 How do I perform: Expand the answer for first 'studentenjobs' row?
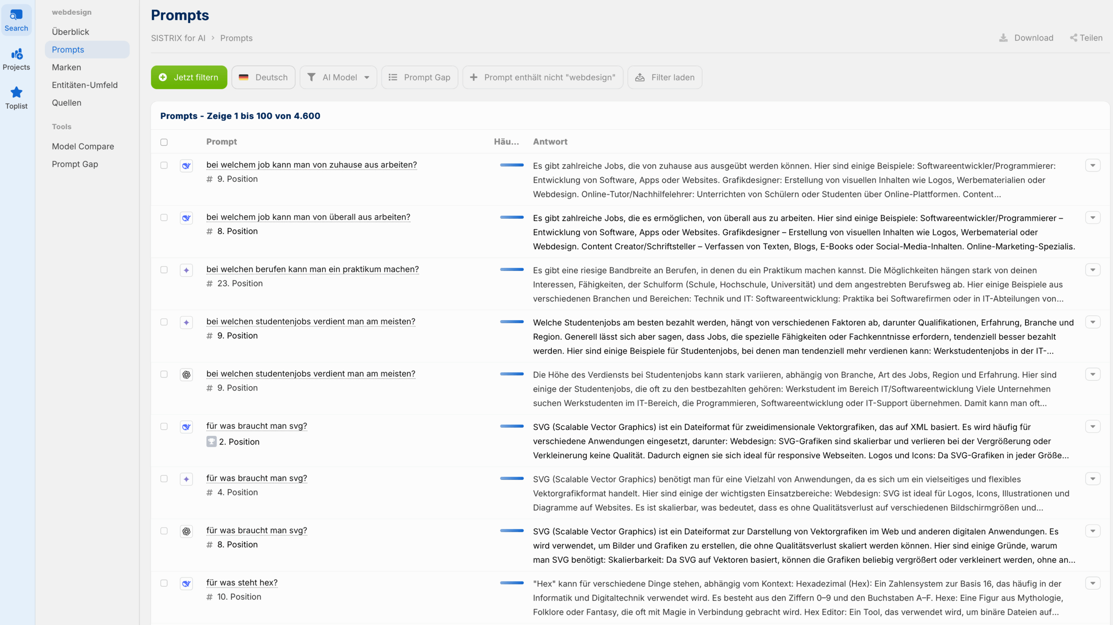click(1093, 322)
